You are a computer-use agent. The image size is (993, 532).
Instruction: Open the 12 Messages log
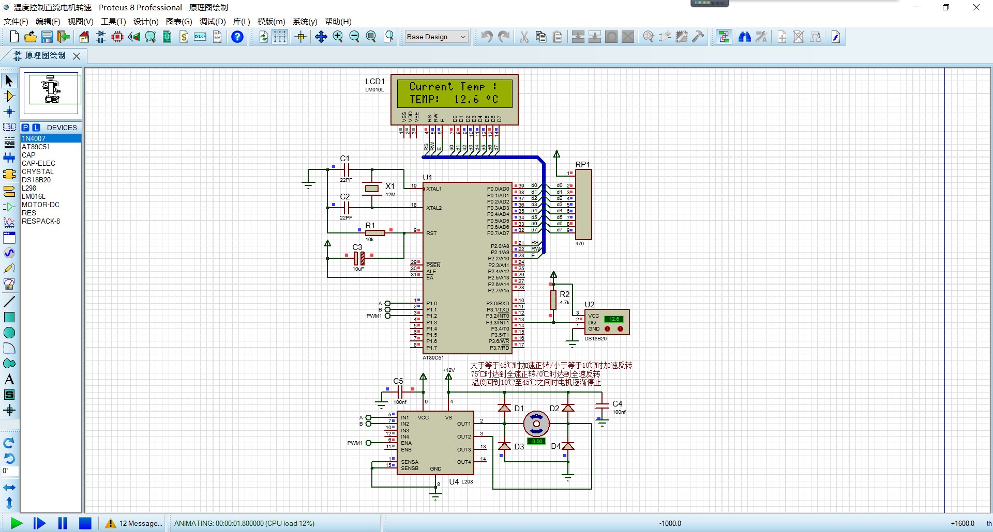click(133, 523)
